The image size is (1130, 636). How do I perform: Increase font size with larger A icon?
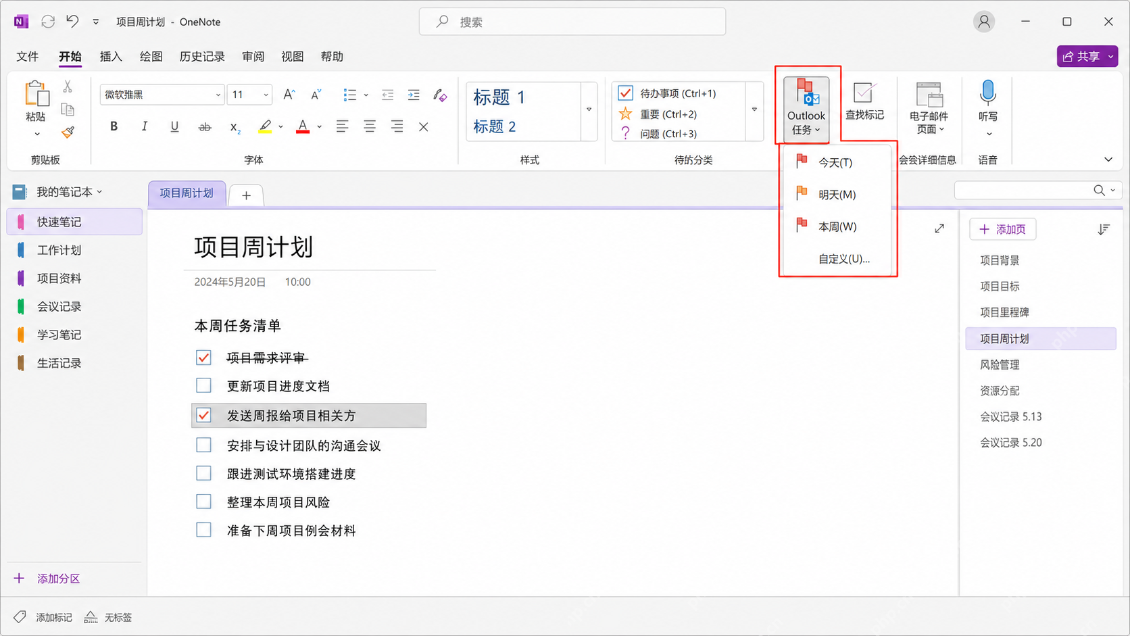(289, 95)
